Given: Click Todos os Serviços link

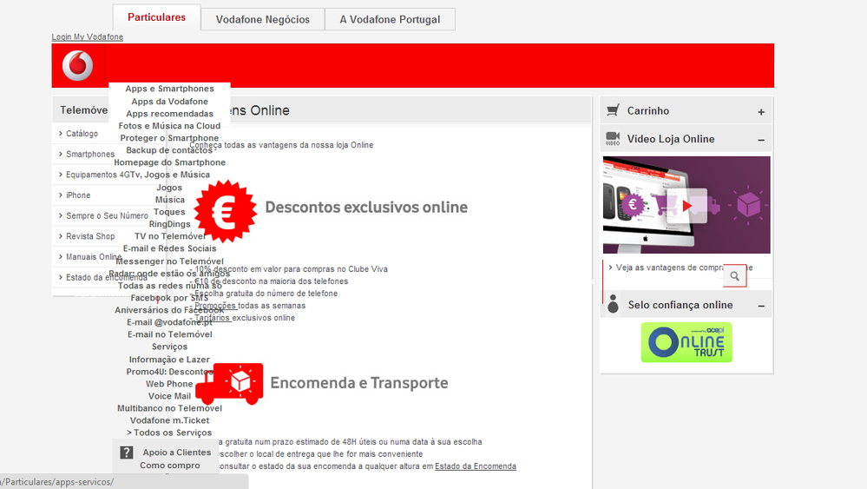Looking at the screenshot, I should pyautogui.click(x=169, y=433).
